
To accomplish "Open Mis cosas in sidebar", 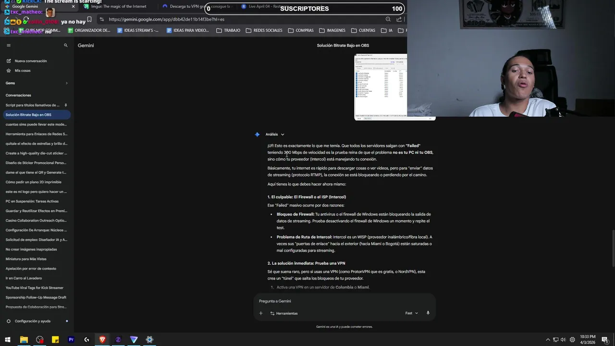I will pos(22,71).
